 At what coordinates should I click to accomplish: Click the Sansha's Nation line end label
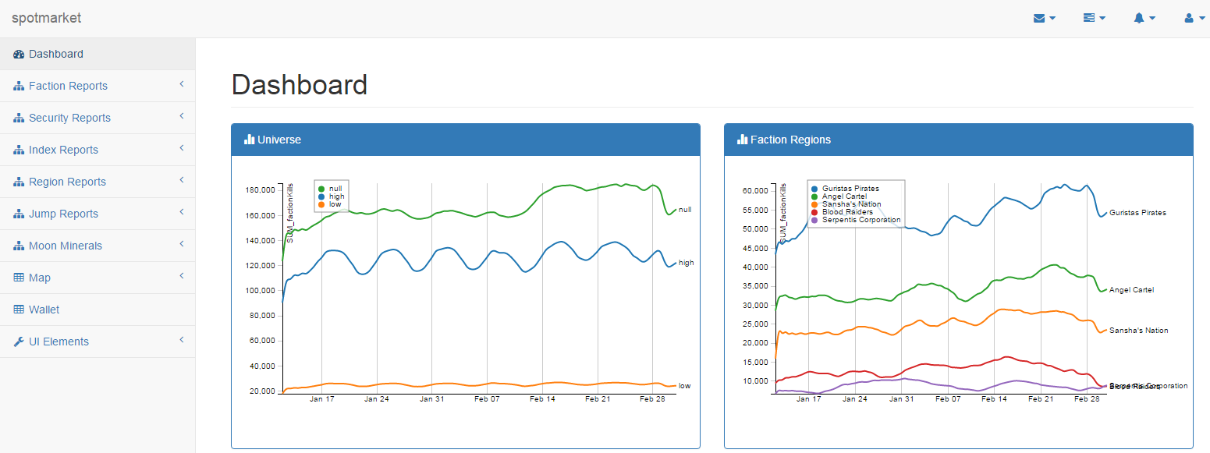click(x=1138, y=331)
